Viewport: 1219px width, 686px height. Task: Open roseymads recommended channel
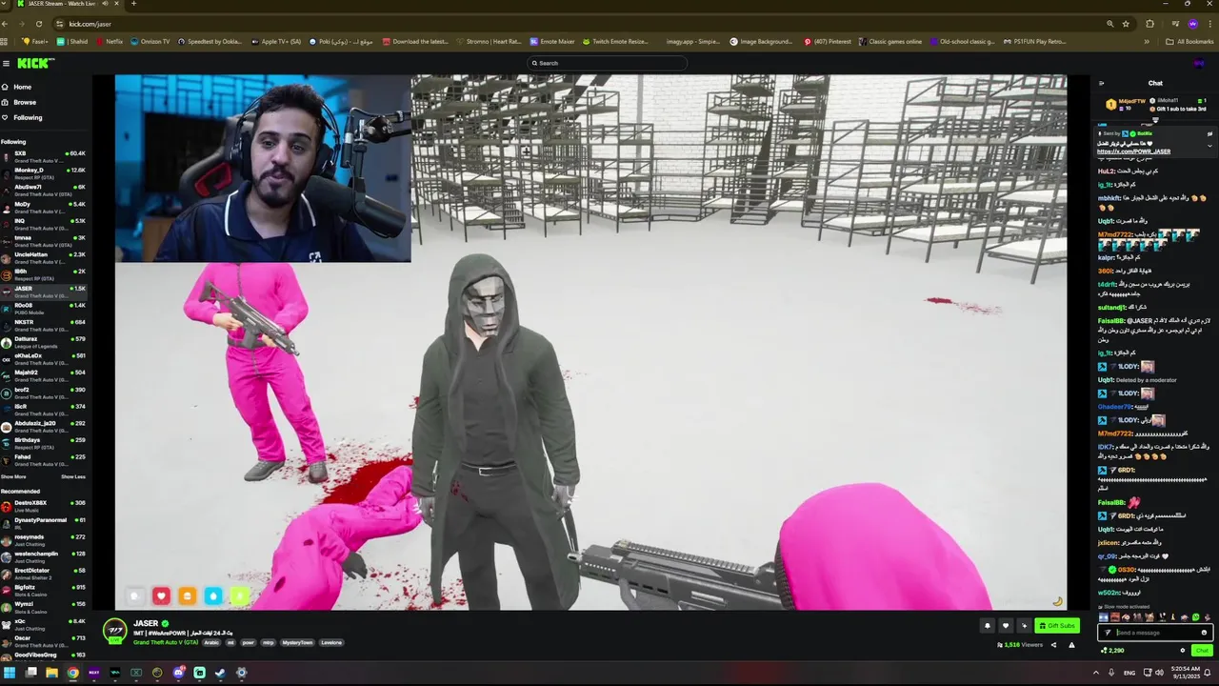pos(45,539)
